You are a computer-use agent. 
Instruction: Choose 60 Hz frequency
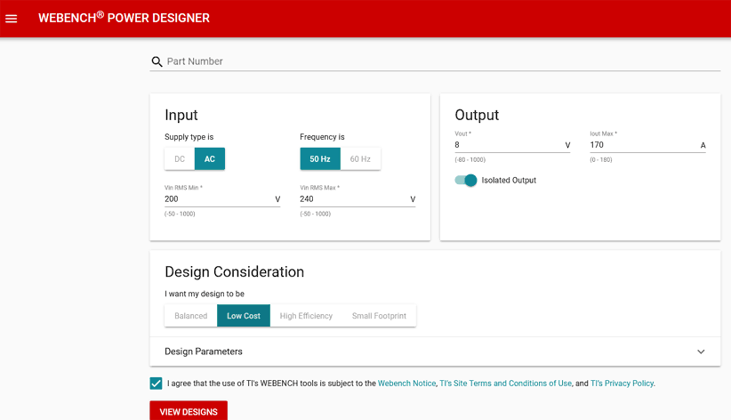(x=360, y=159)
